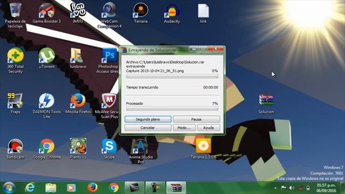Close the Extrayendo de Solucion.rar dialog
The height and width of the screenshot is (194, 345).
coord(216,49)
